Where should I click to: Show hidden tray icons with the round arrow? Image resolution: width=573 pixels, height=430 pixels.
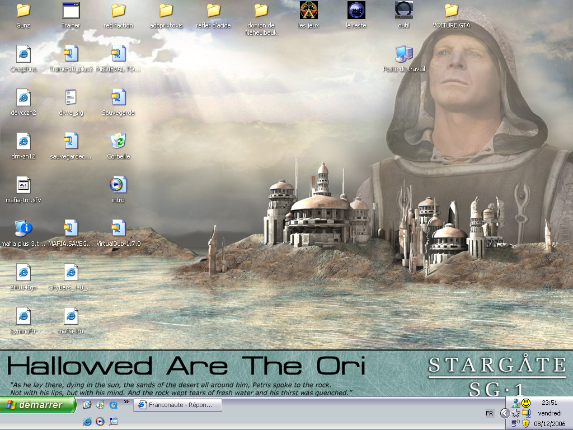(505, 413)
